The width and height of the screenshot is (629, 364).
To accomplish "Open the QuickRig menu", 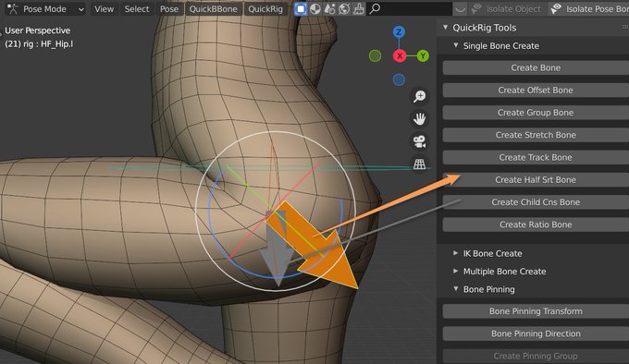I will pos(265,9).
